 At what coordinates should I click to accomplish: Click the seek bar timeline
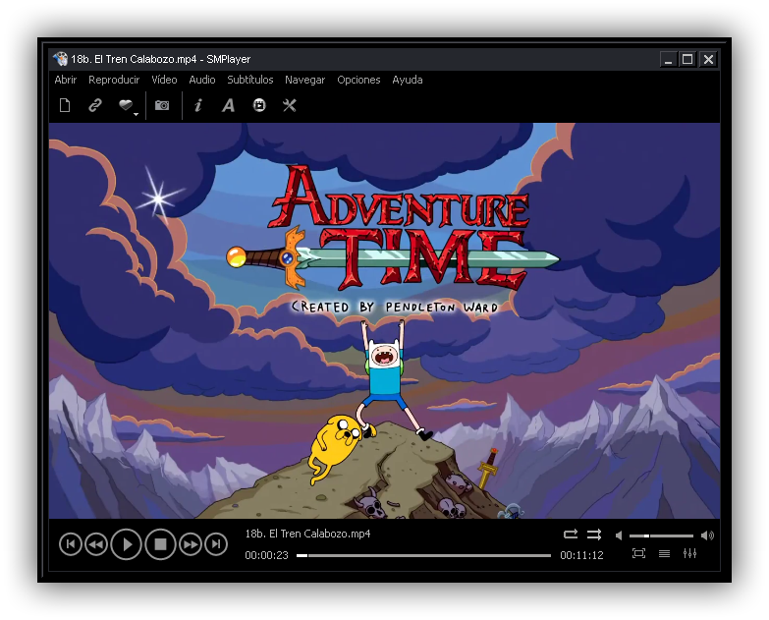click(x=423, y=556)
